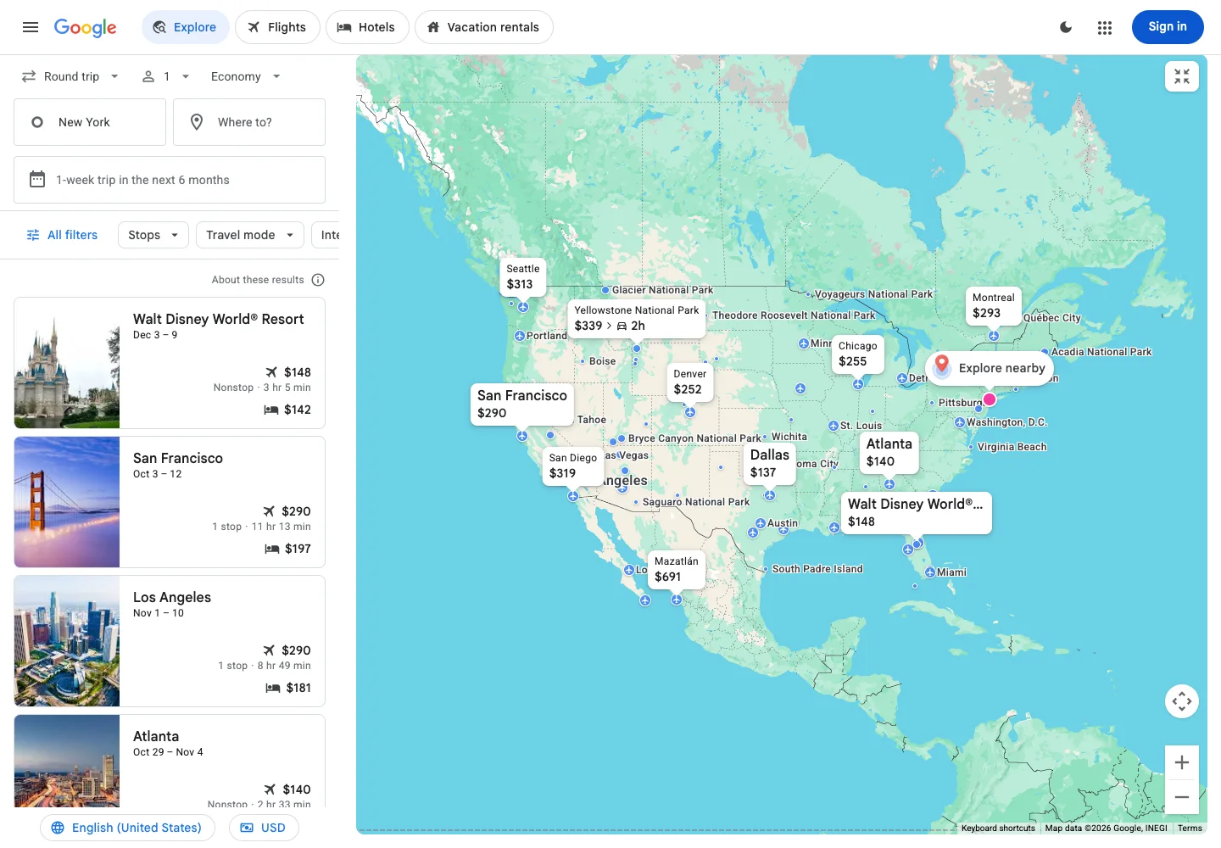Open the main hamburger menu
The width and height of the screenshot is (1221, 848).
[x=31, y=27]
